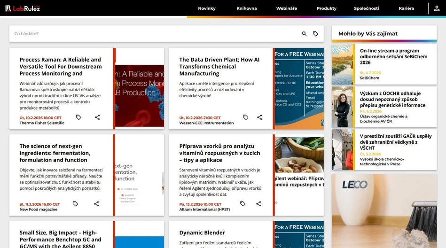Click the Co hledáte search field

tap(155, 34)
